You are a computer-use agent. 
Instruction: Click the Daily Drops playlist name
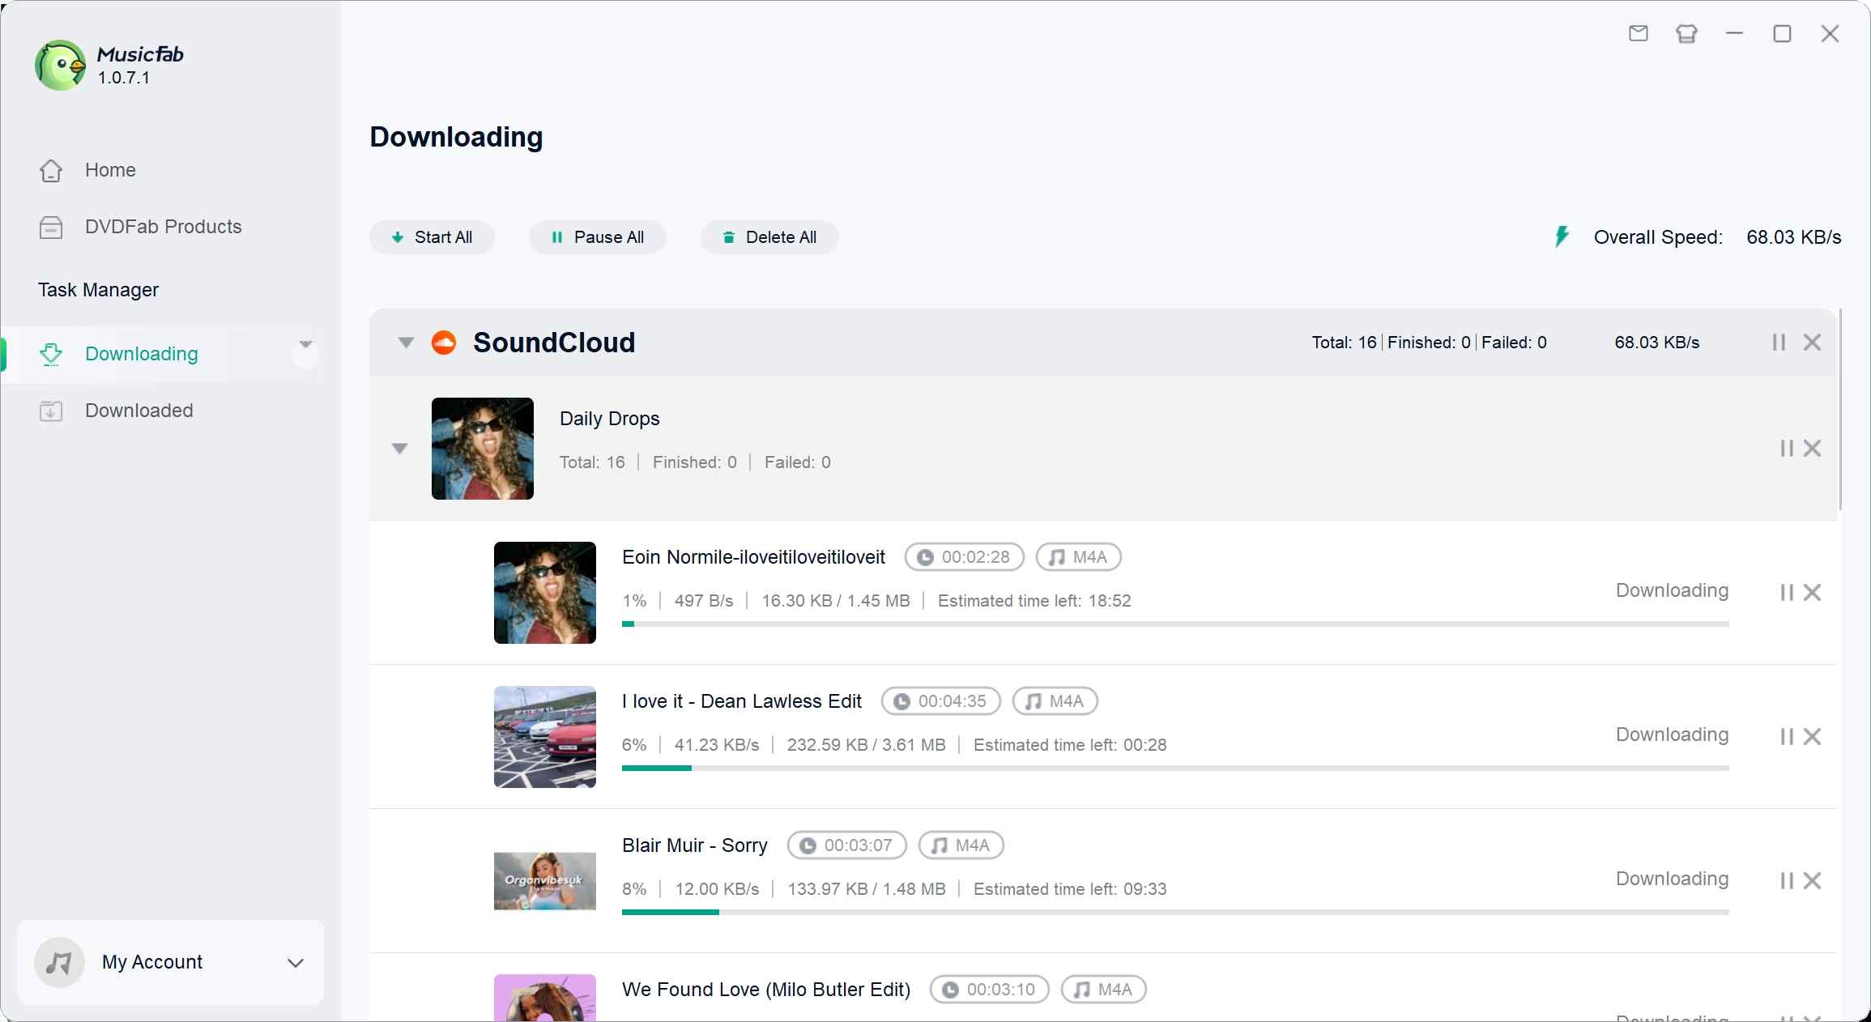[610, 419]
